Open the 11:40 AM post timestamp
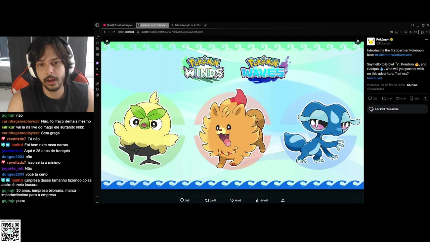The width and height of the screenshot is (430, 242). (x=386, y=85)
